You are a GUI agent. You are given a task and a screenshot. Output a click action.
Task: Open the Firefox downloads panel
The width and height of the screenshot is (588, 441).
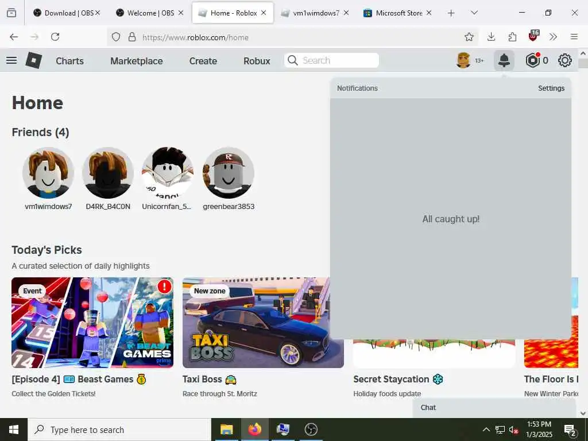491,37
